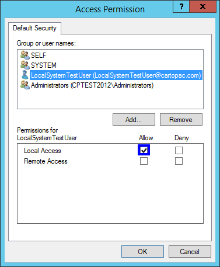The width and height of the screenshot is (220, 267).
Task: Confirm with the OK button
Action: (x=142, y=251)
